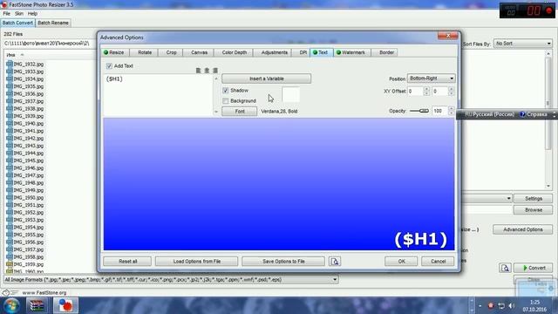Screen dimensions: 558x314
Task: Select IMG_1945.jpg in file list
Action: (29, 160)
